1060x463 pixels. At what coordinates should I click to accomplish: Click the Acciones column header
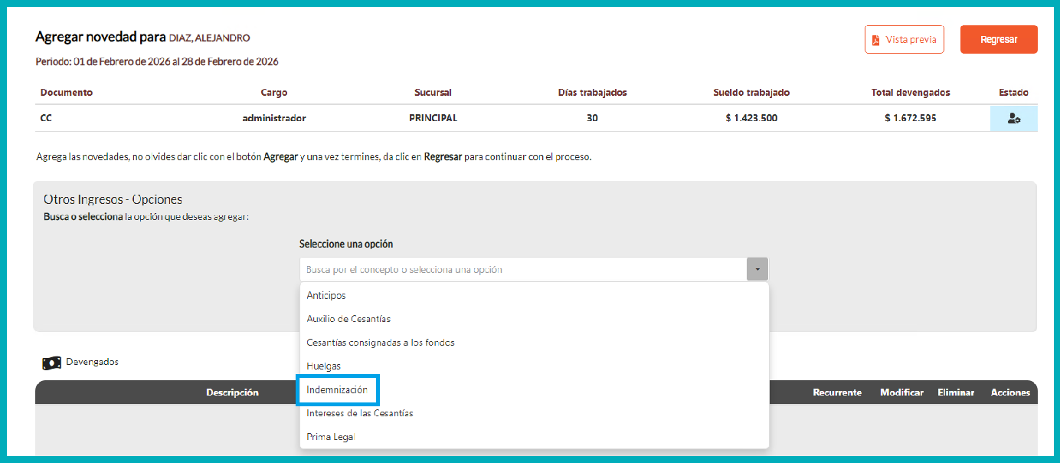1009,392
